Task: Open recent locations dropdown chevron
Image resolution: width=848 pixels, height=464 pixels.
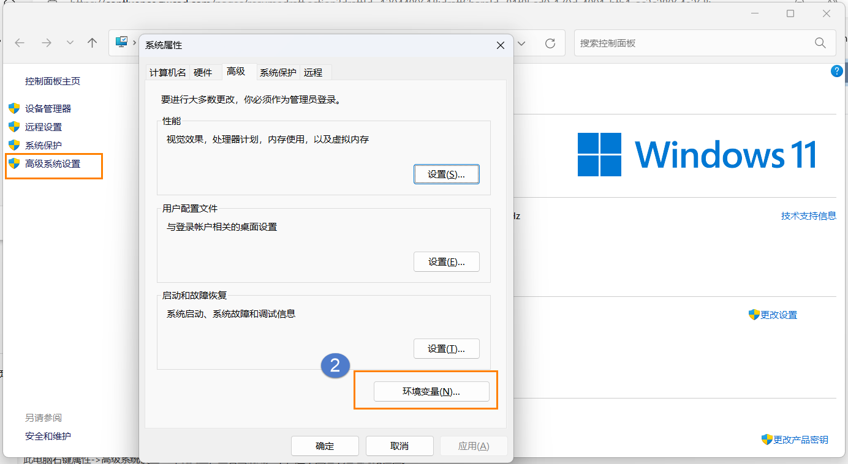Action: (70, 43)
